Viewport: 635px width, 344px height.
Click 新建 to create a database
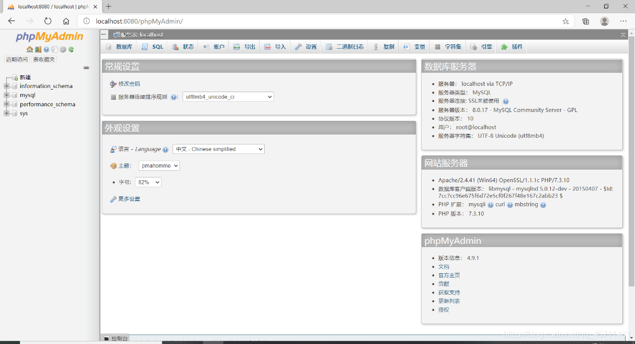tap(25, 77)
